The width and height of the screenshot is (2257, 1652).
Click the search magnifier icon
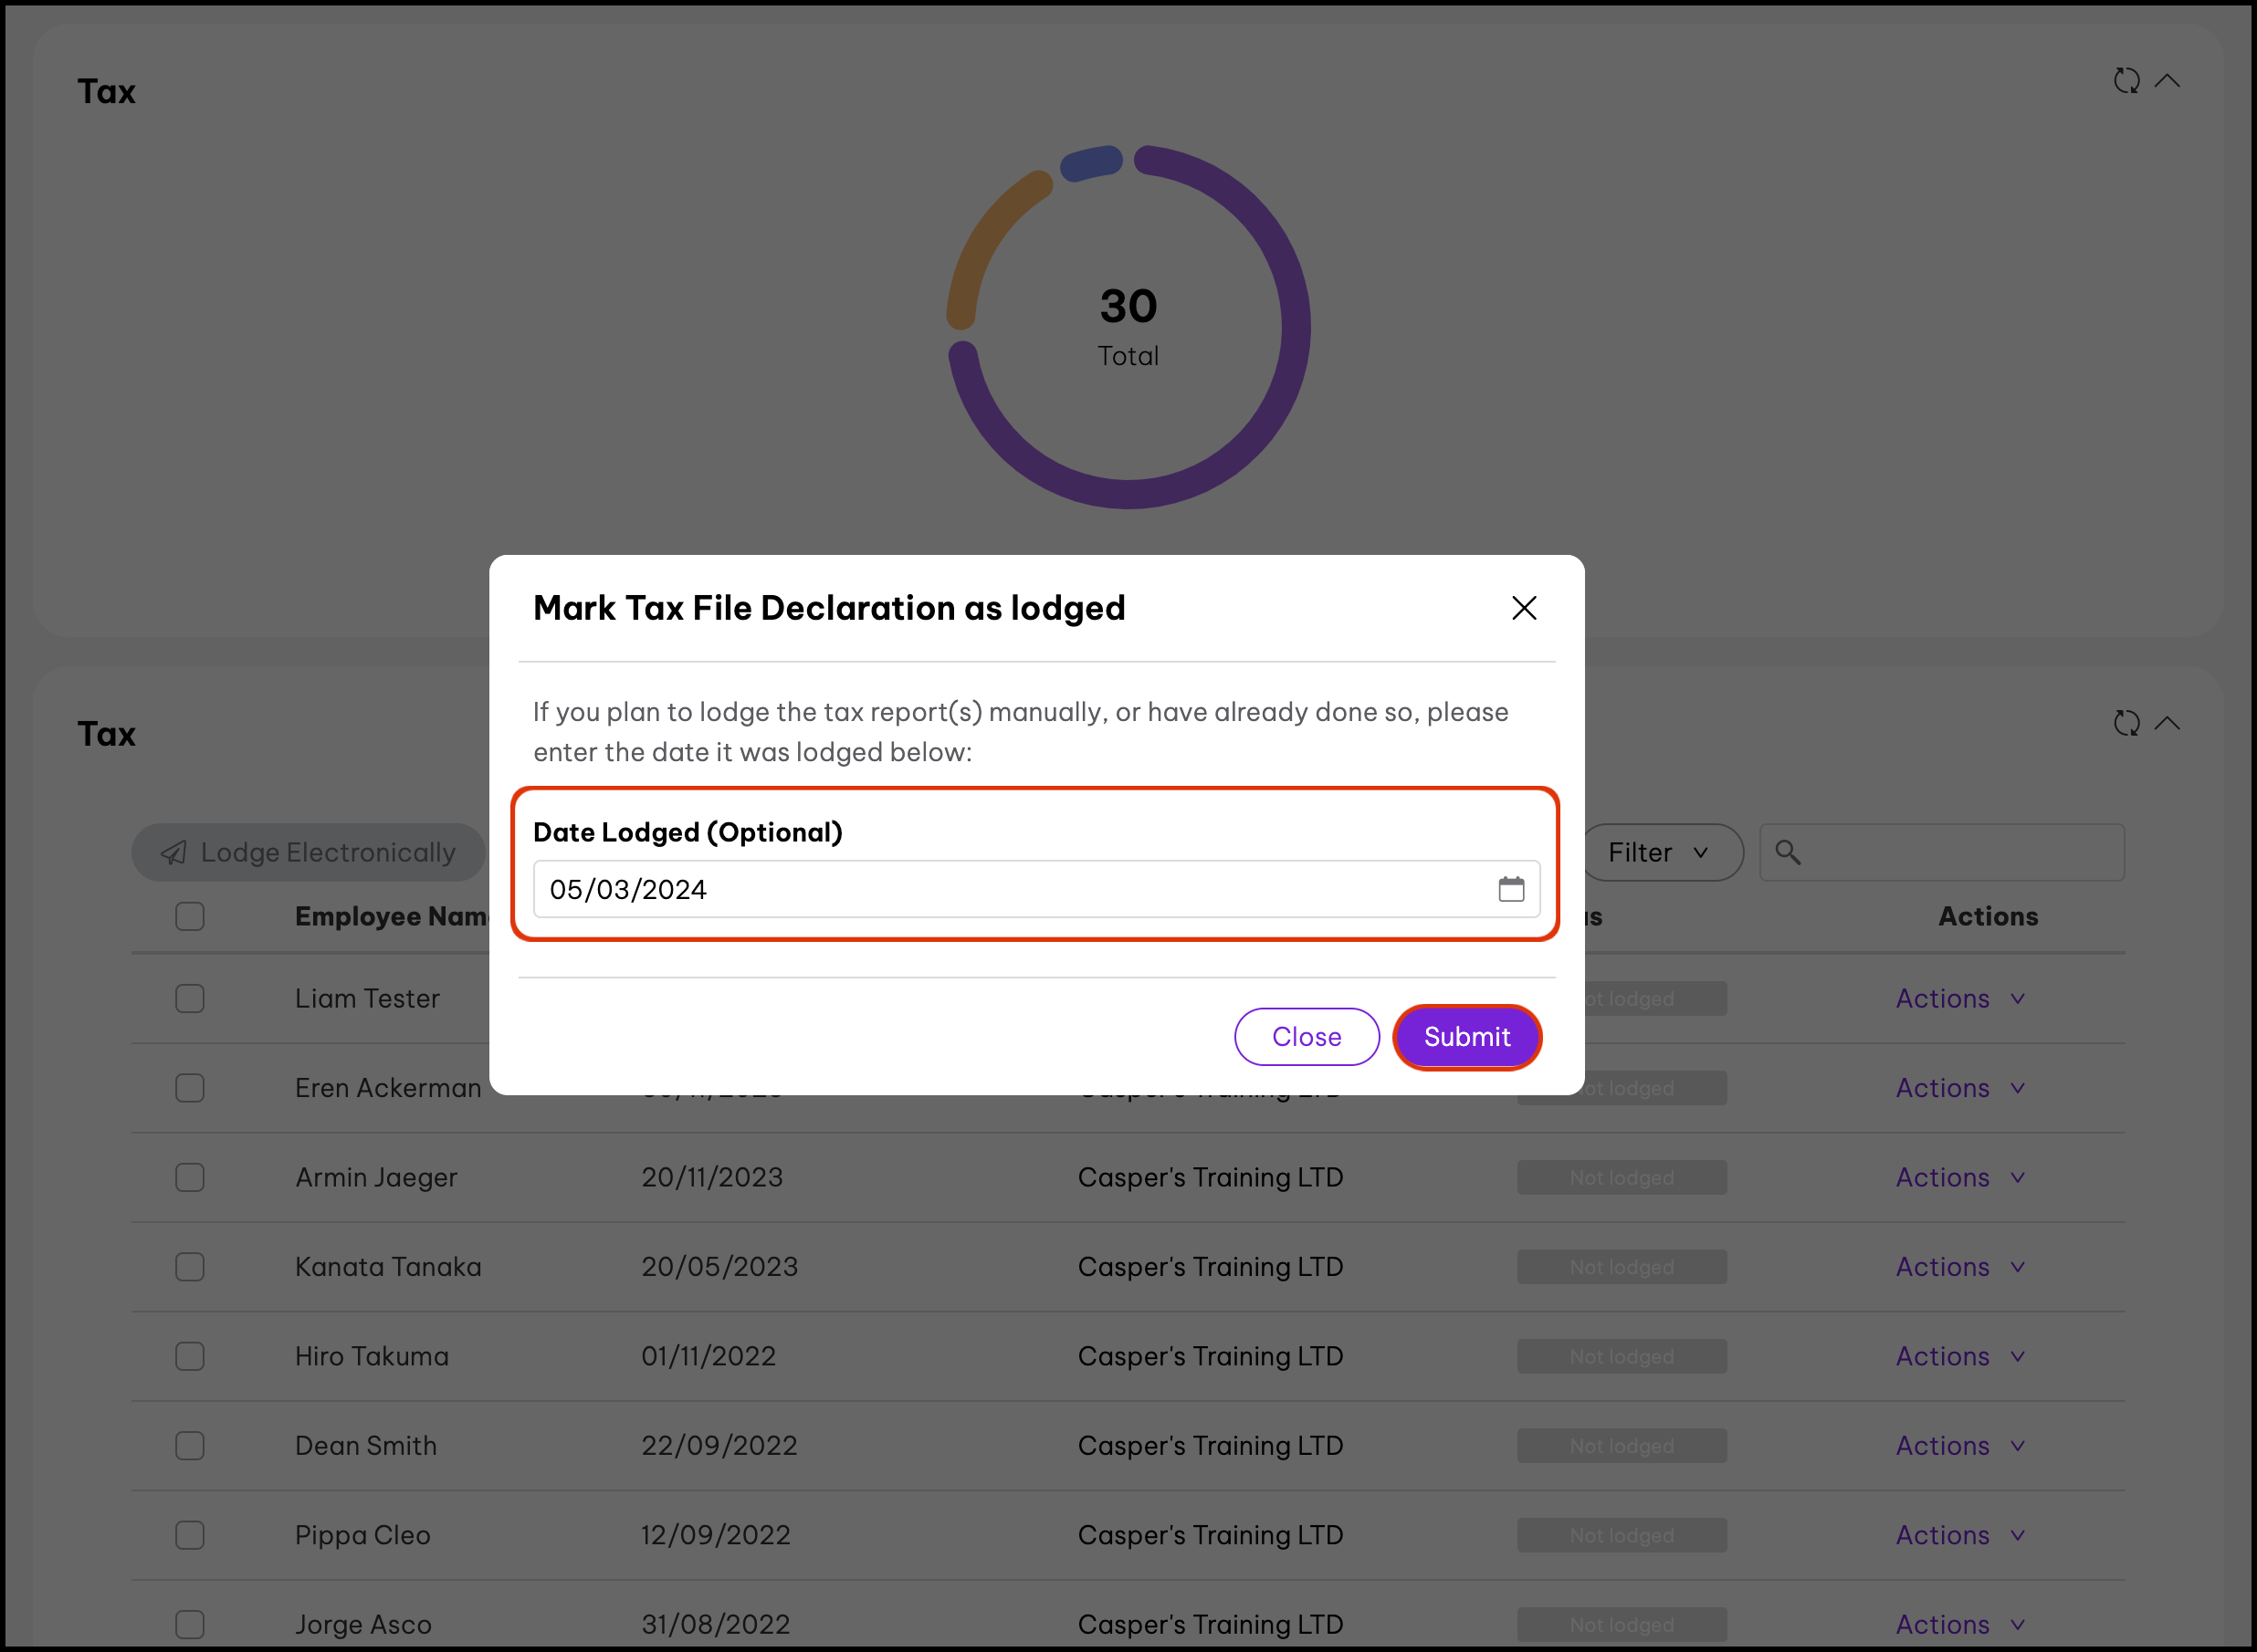1788,853
